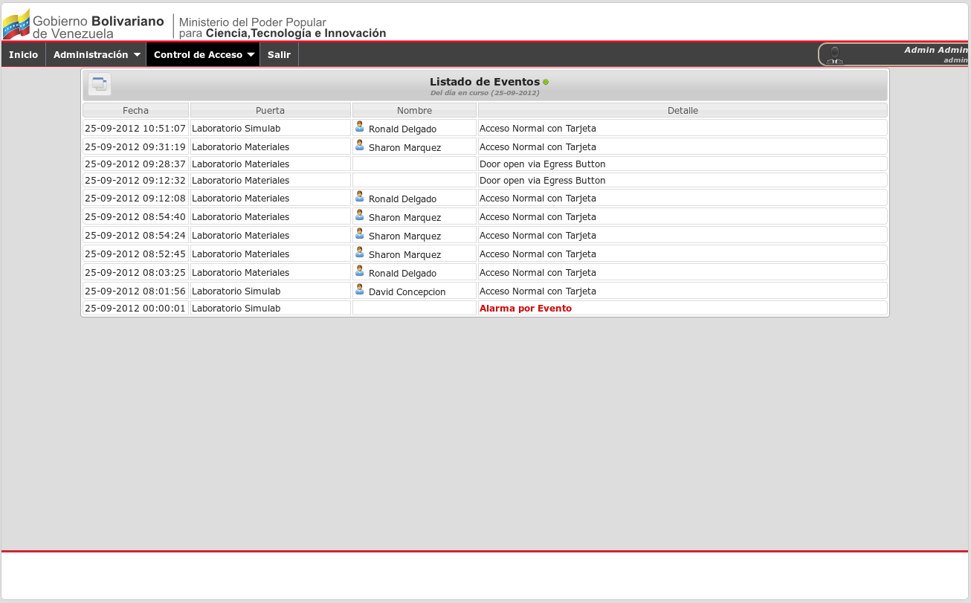Click the user icon next to Sharon Marquez's 09:31:19 entry
Screen dimensions: 971x603
point(360,145)
